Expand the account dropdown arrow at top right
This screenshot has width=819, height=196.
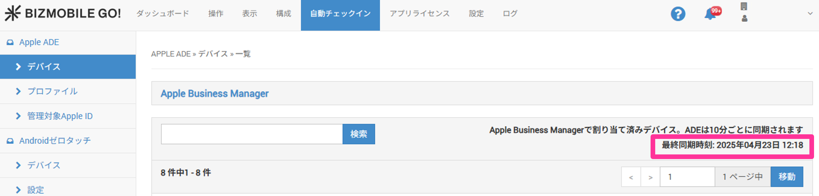point(810,14)
